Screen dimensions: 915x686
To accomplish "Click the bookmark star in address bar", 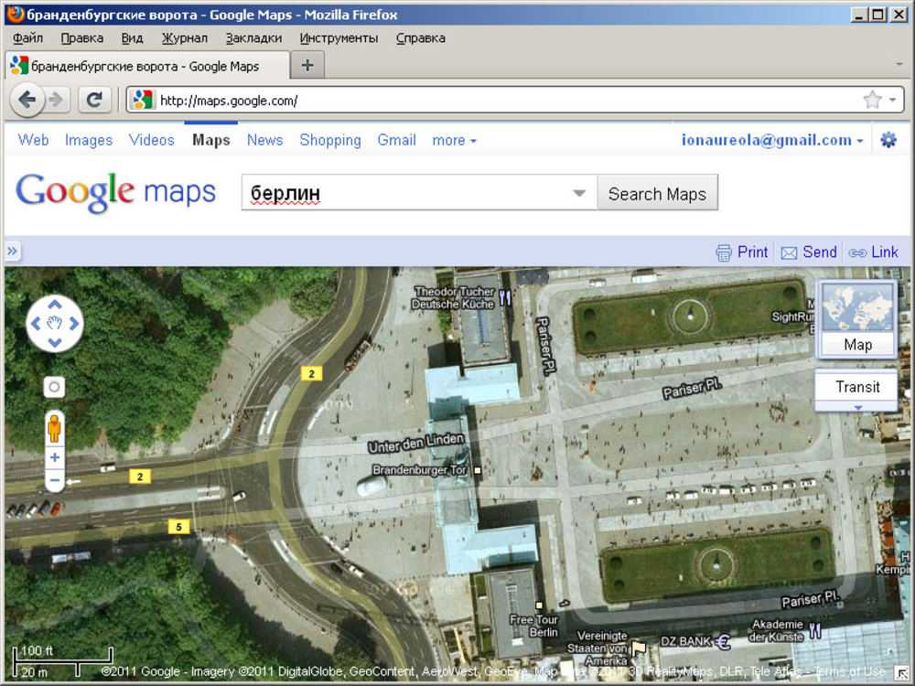I will [872, 100].
